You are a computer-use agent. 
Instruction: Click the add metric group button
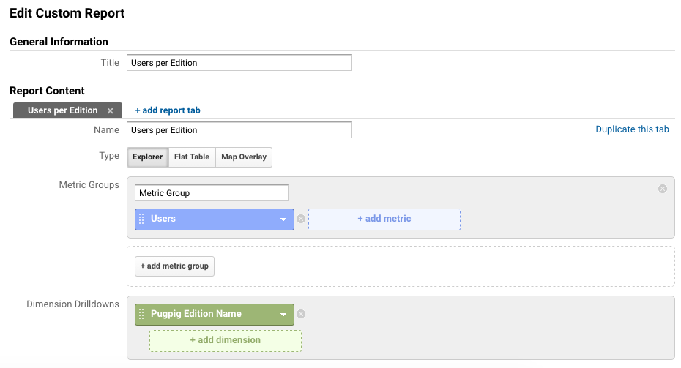coord(174,266)
